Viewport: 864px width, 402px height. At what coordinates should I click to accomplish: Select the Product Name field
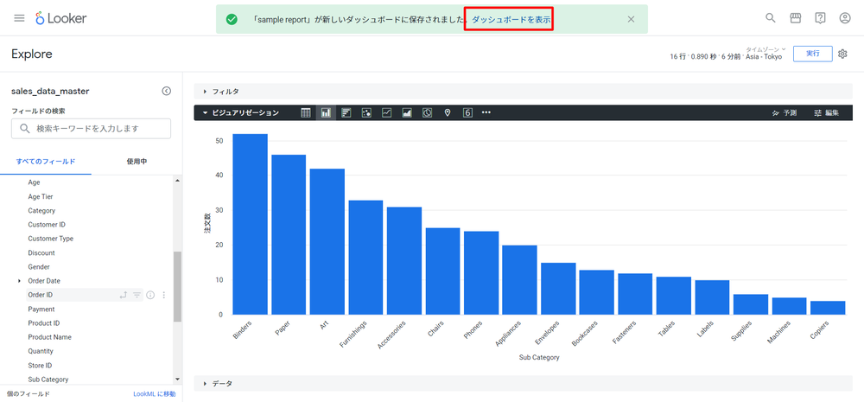coord(49,337)
